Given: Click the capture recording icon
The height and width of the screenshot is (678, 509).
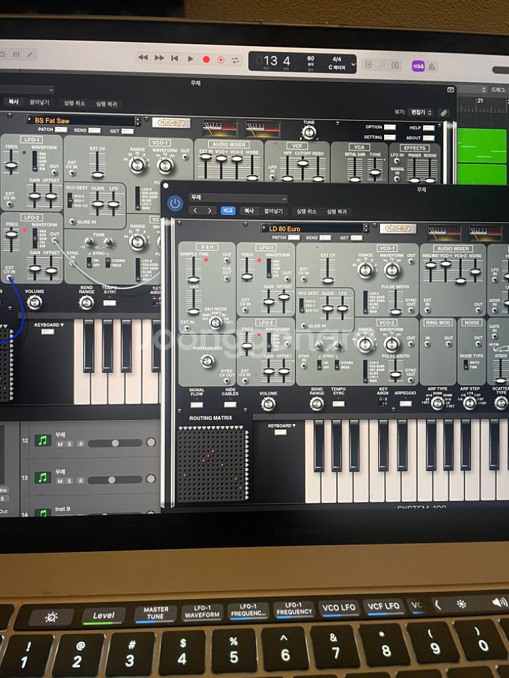Looking at the screenshot, I should (221, 60).
